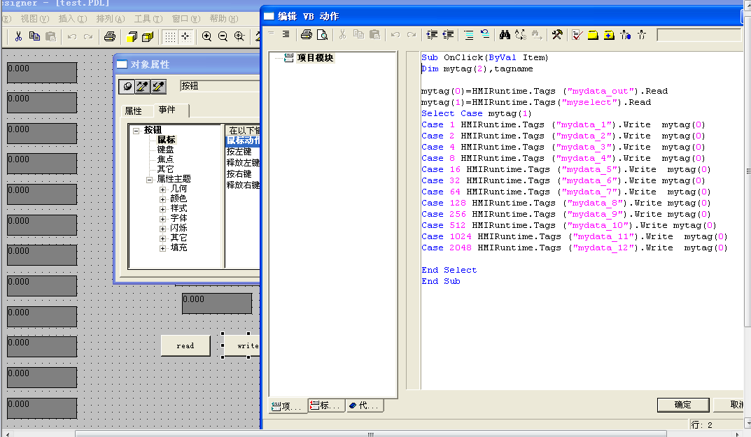Click the hammer and wrench tools icon
The image size is (751, 437).
pyautogui.click(x=557, y=35)
